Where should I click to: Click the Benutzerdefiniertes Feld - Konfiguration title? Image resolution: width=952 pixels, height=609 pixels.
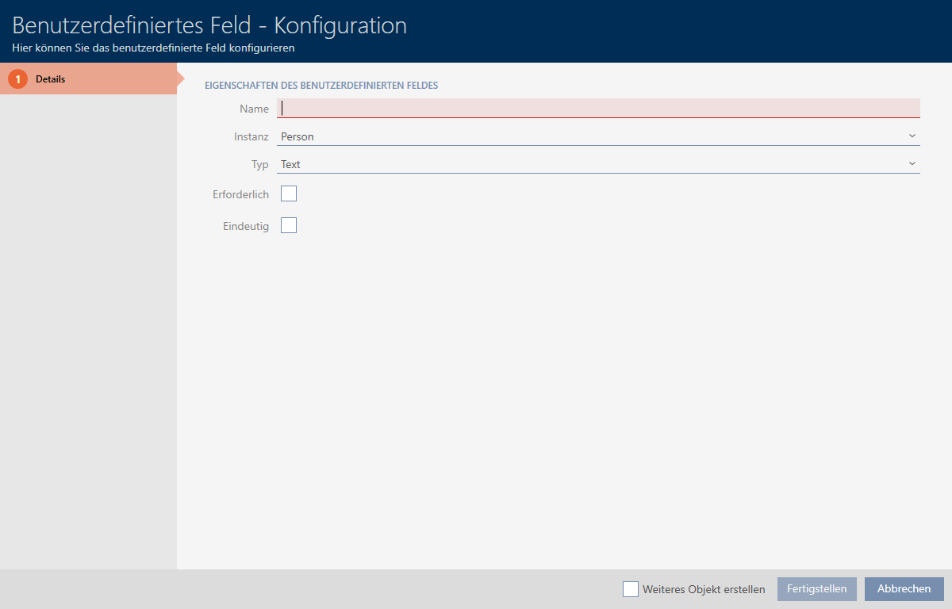(209, 25)
